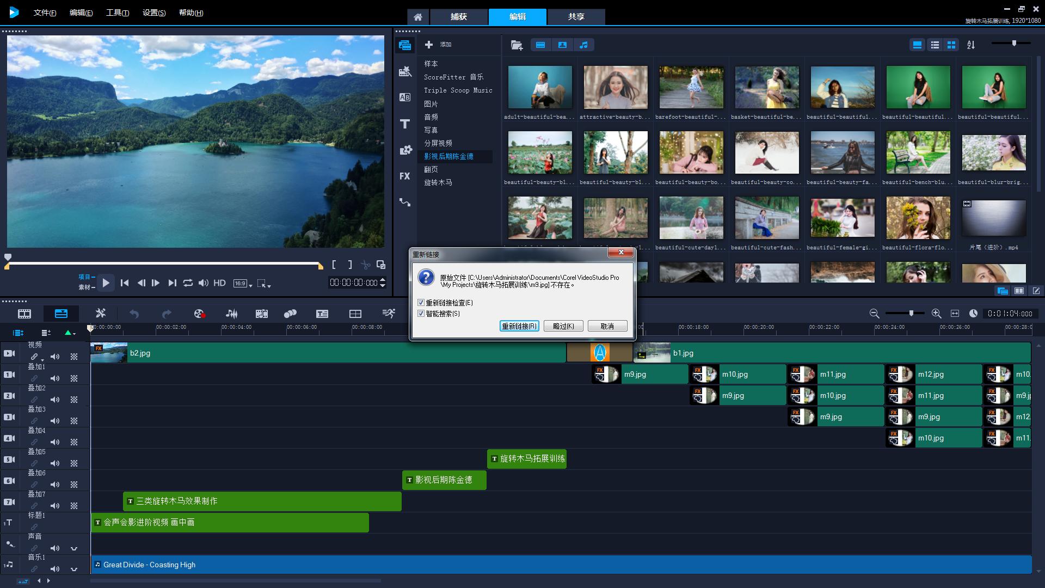
Task: Mute the 叠加1 overlay track
Action: click(55, 378)
